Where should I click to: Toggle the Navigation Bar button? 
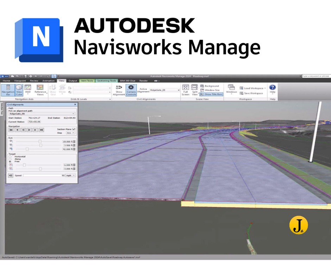[8, 90]
